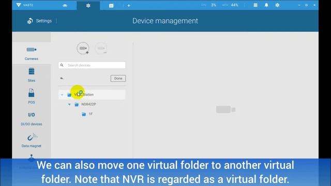Click the 3% CPU usage value
Image resolution: width=331 pixels, height=186 pixels.
pyautogui.click(x=214, y=5)
